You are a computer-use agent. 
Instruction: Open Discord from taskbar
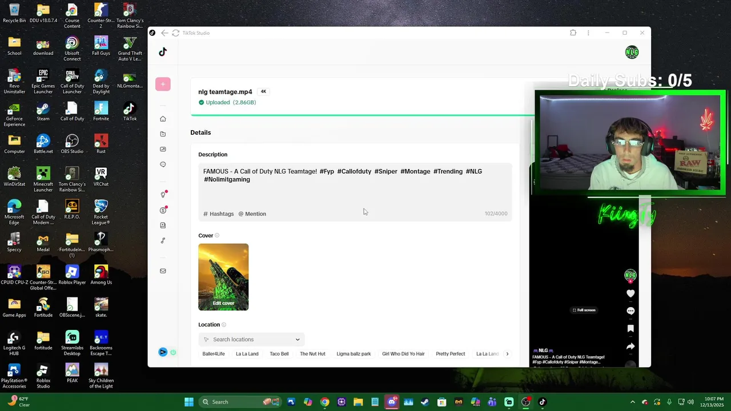[392, 402]
